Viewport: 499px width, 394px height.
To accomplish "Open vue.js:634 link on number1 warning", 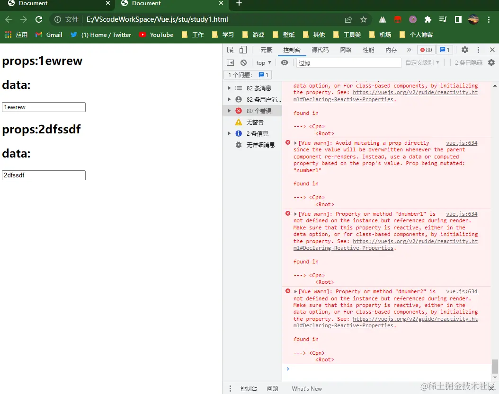I will [x=462, y=143].
